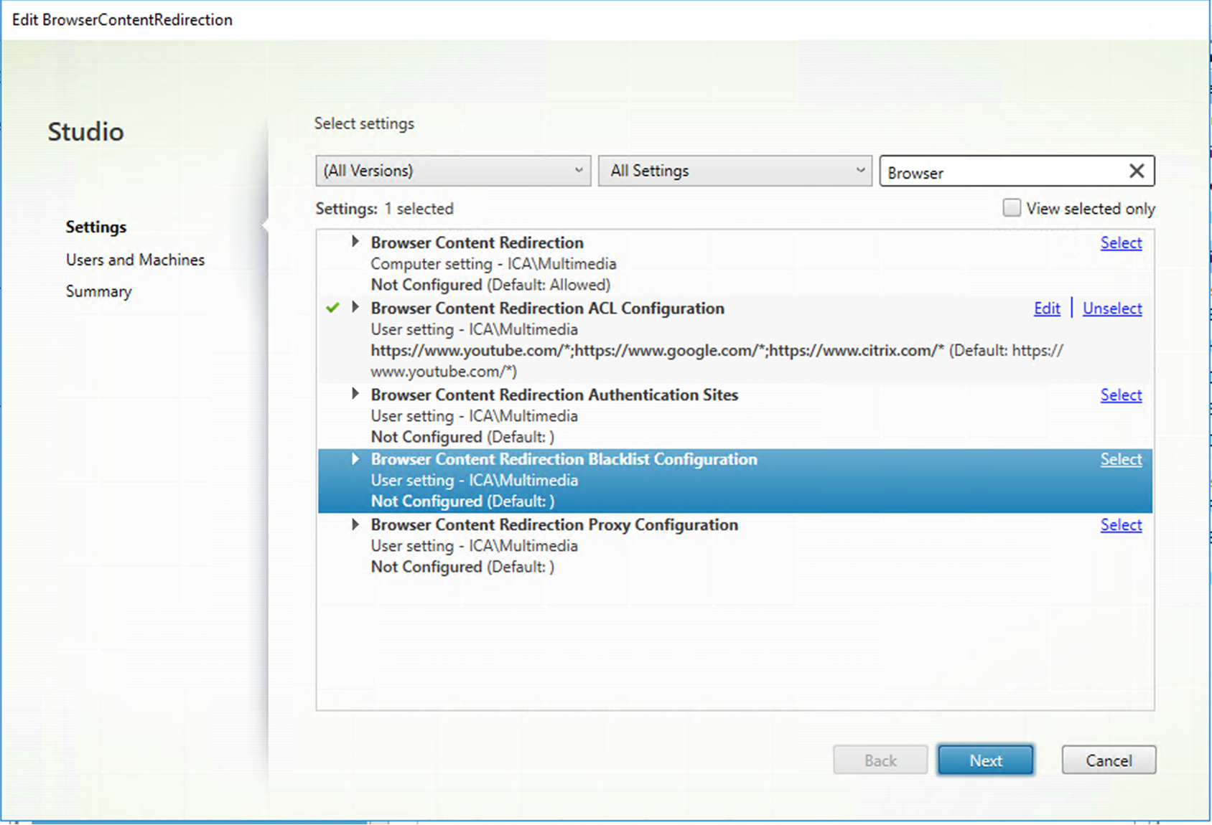Viewport: 1212px width, 825px height.
Task: Expand Browser Content Redirection Authentication Sites
Action: [355, 394]
